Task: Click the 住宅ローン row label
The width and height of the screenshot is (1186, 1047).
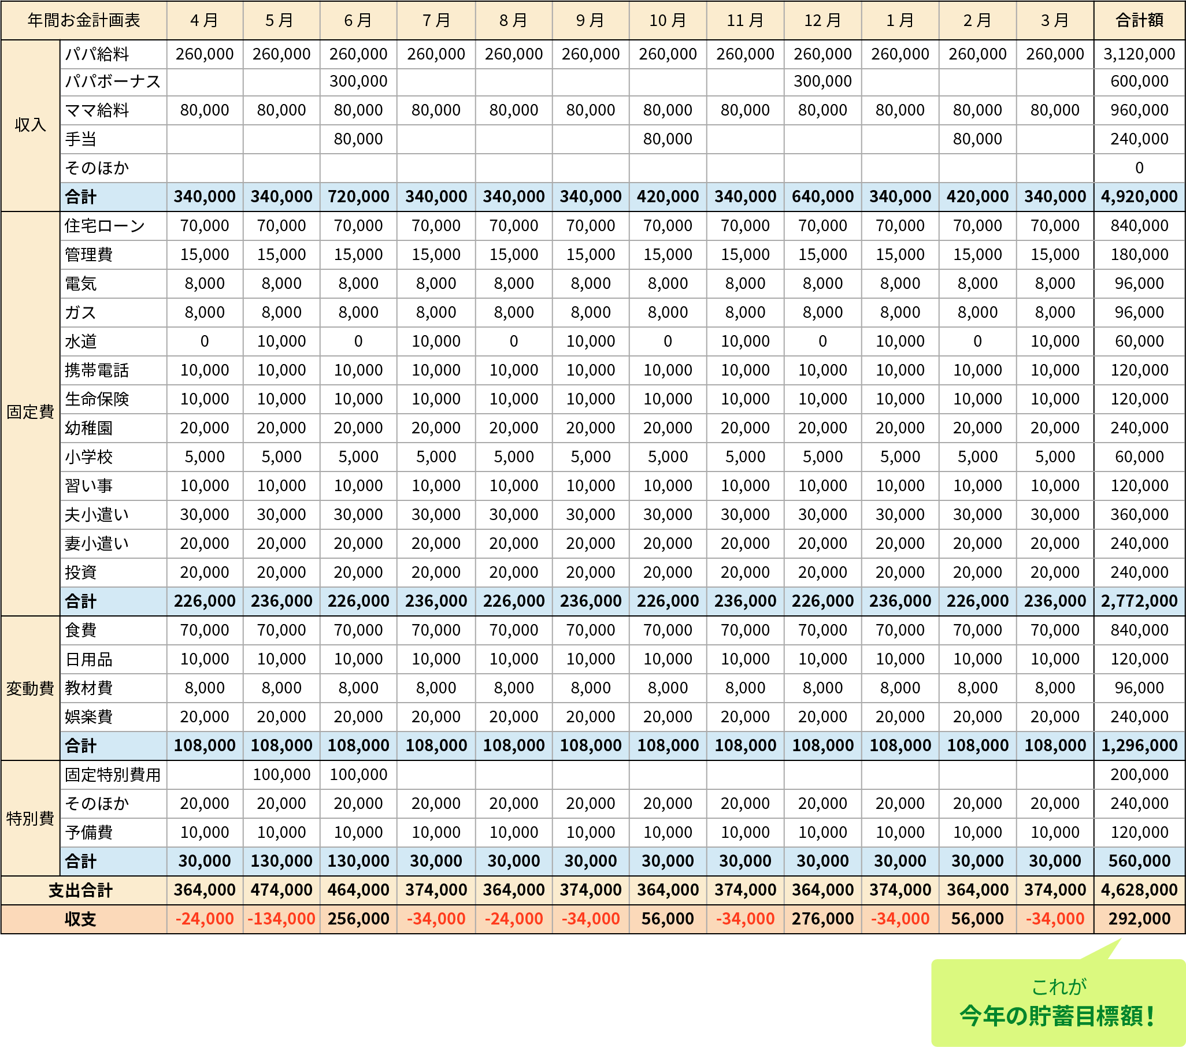Action: tap(105, 226)
